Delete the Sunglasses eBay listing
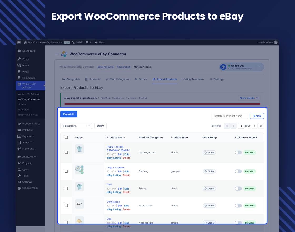Screen dimensions: 295x232 tap(126, 209)
